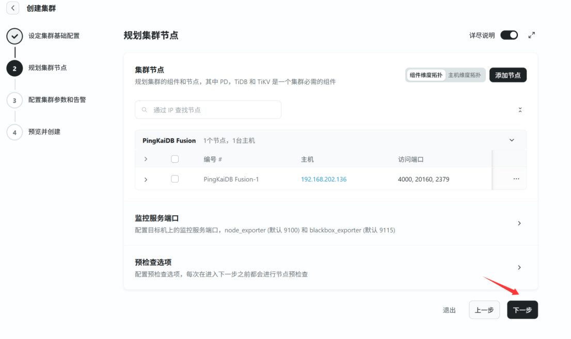Click the completed step checkmark circle
The image size is (571, 339).
pos(14,37)
